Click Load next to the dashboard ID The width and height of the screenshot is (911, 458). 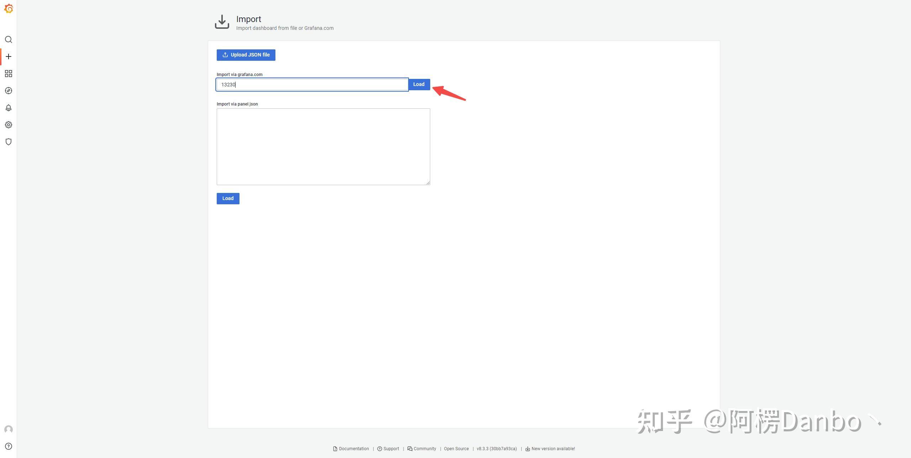pos(418,84)
